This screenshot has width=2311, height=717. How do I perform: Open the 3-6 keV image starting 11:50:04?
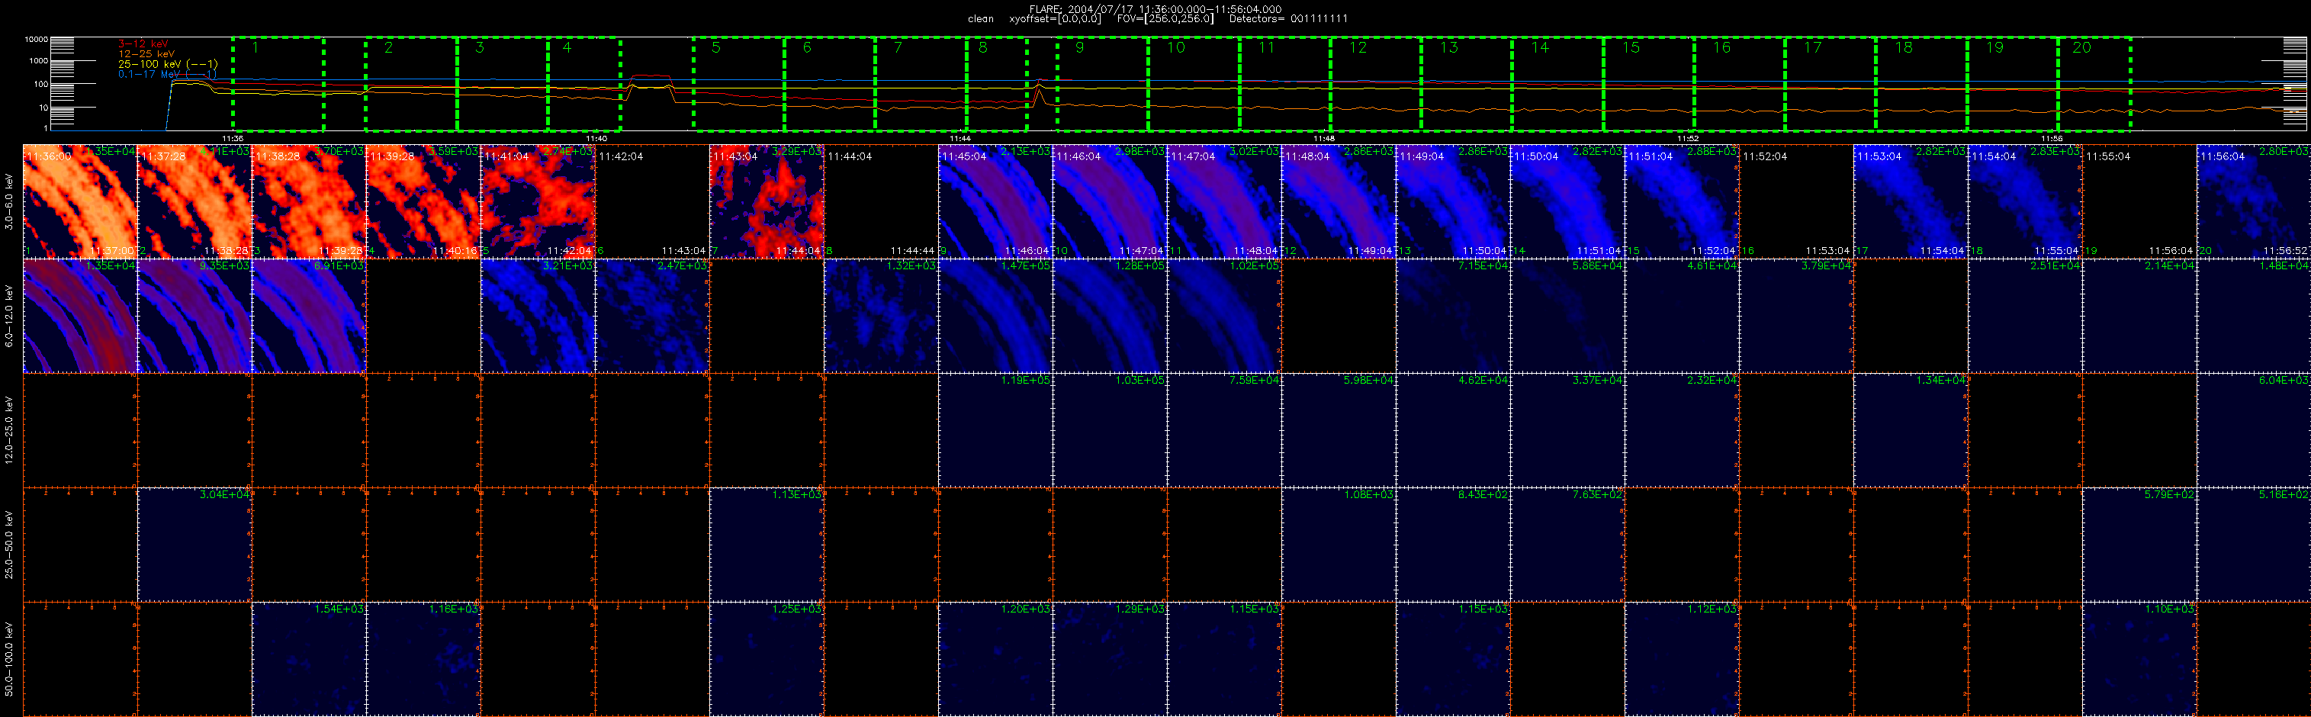click(1567, 201)
